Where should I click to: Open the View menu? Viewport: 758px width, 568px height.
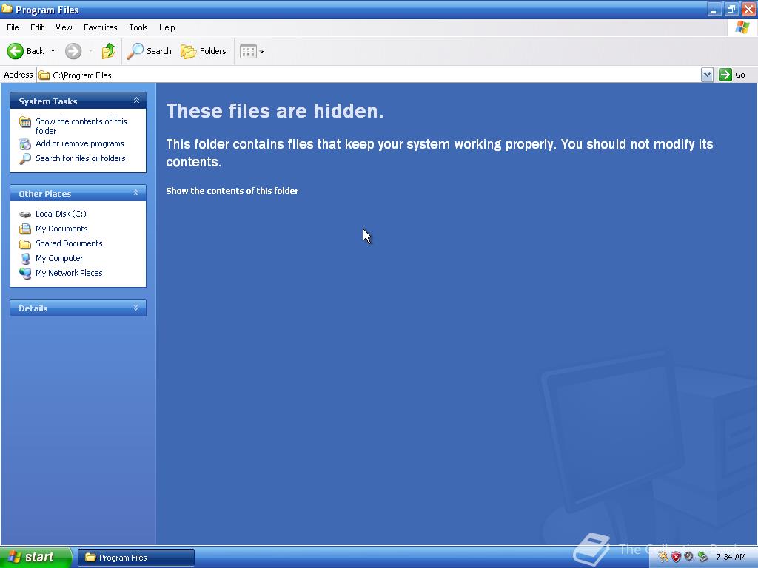pyautogui.click(x=64, y=27)
